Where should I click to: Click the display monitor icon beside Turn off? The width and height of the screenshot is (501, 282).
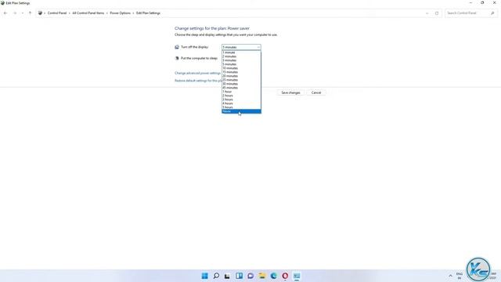tap(177, 47)
